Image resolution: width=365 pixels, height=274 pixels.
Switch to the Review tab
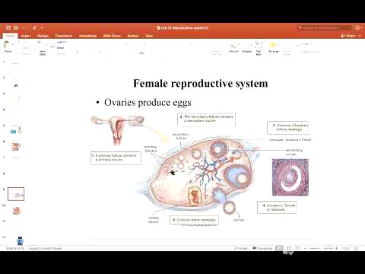[133, 36]
